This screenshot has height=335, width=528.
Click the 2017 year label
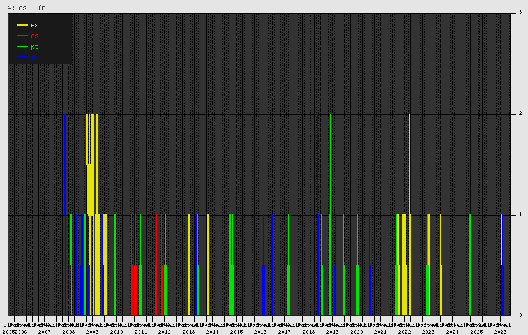click(284, 332)
